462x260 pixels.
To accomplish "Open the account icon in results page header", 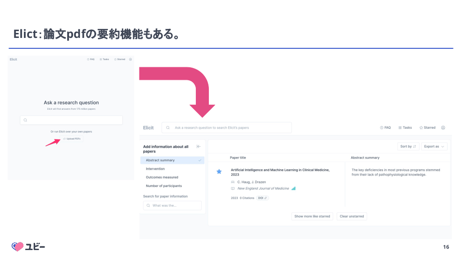I will click(x=443, y=128).
